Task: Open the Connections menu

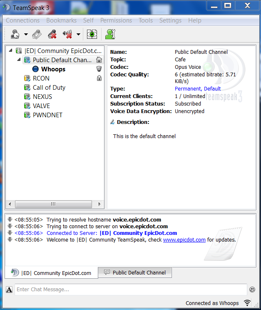Action: 23,20
